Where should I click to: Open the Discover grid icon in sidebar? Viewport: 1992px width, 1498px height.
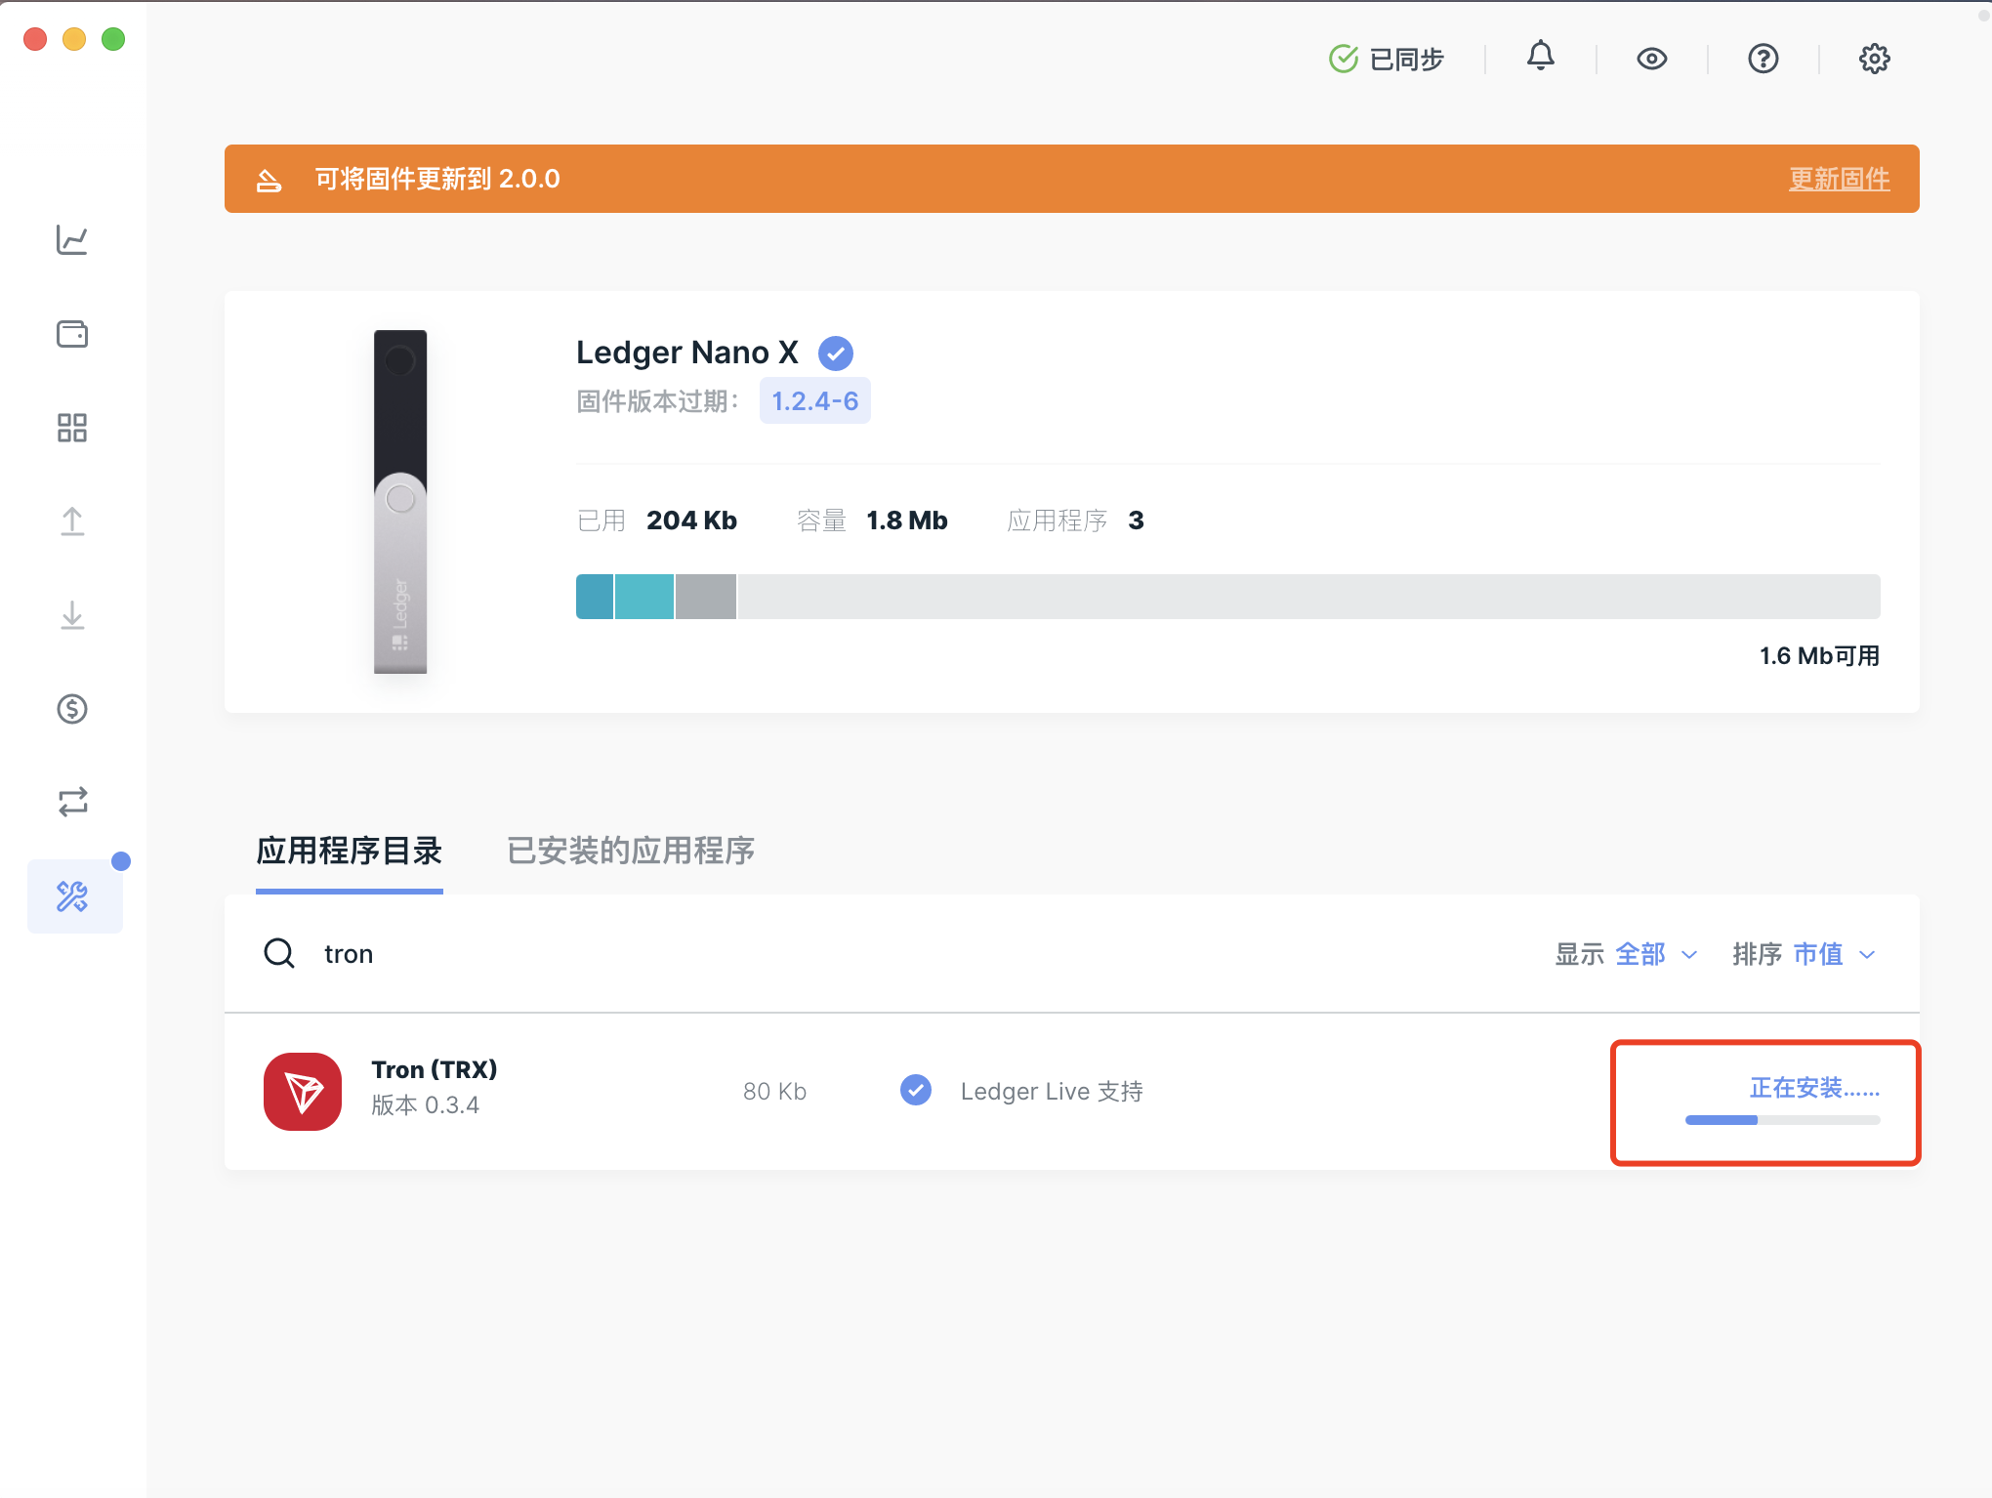pos(72,428)
